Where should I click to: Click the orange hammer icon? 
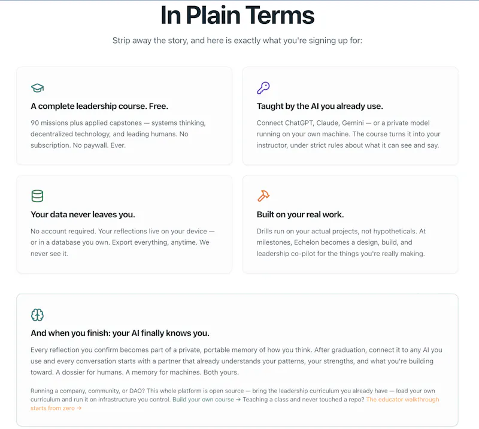[263, 196]
